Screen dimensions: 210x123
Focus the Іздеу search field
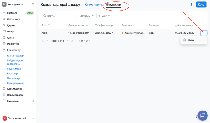60,16
